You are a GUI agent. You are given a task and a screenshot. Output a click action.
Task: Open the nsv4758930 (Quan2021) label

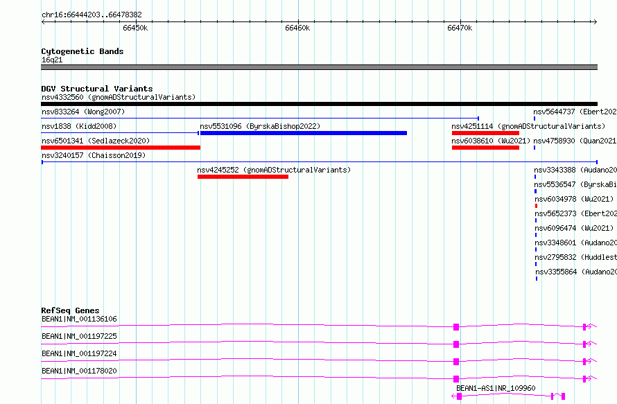pyautogui.click(x=575, y=141)
